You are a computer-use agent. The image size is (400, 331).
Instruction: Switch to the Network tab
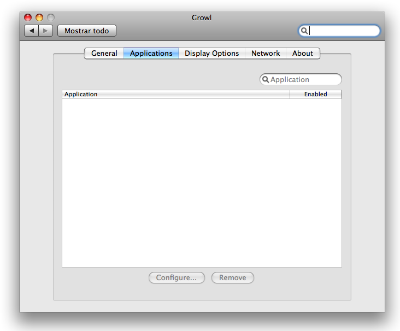point(266,54)
